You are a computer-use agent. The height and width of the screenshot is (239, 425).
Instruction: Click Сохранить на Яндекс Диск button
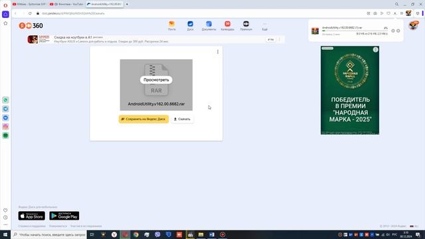143,119
